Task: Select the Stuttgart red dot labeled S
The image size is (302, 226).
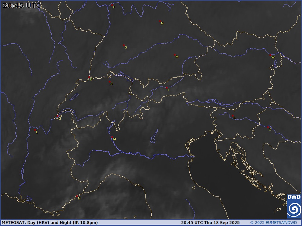Action: [124, 46]
